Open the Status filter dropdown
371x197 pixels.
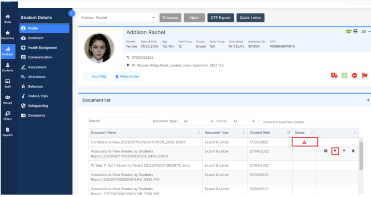coord(242,122)
